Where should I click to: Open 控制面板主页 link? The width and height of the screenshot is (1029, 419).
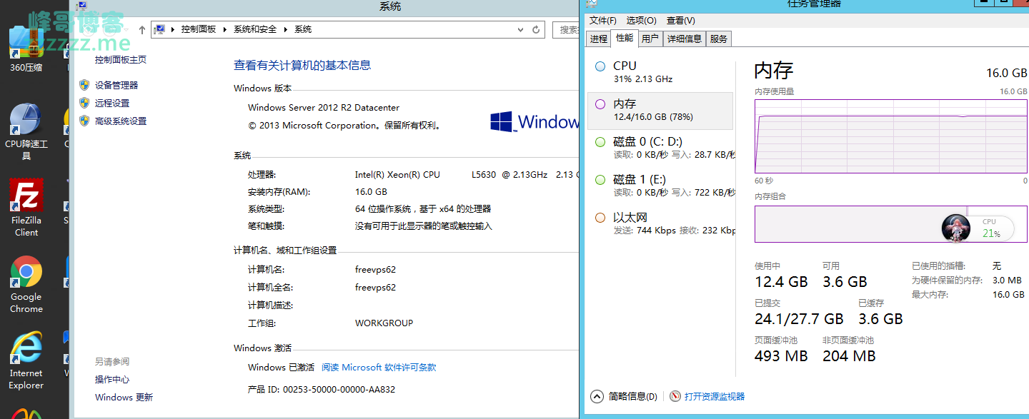121,60
